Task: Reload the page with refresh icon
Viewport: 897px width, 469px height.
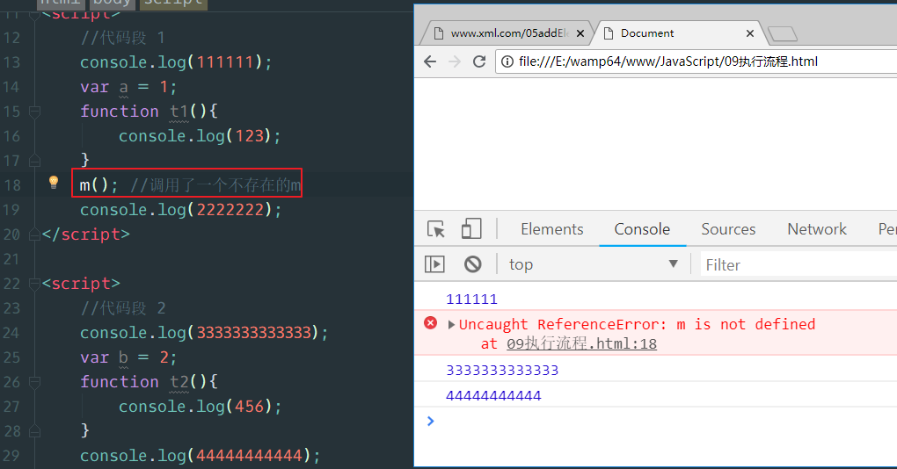Action: coord(479,61)
